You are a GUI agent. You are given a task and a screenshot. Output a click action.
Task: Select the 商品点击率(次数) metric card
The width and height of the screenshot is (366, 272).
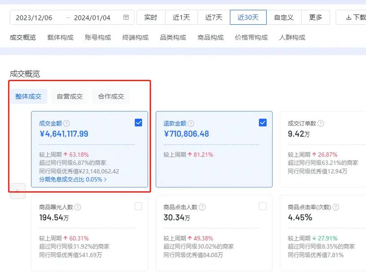323,233
